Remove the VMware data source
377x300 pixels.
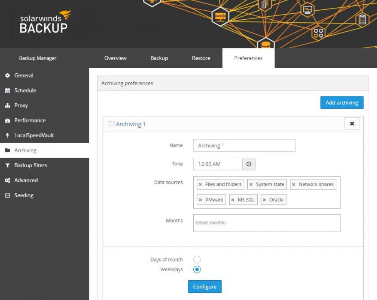[x=200, y=200]
